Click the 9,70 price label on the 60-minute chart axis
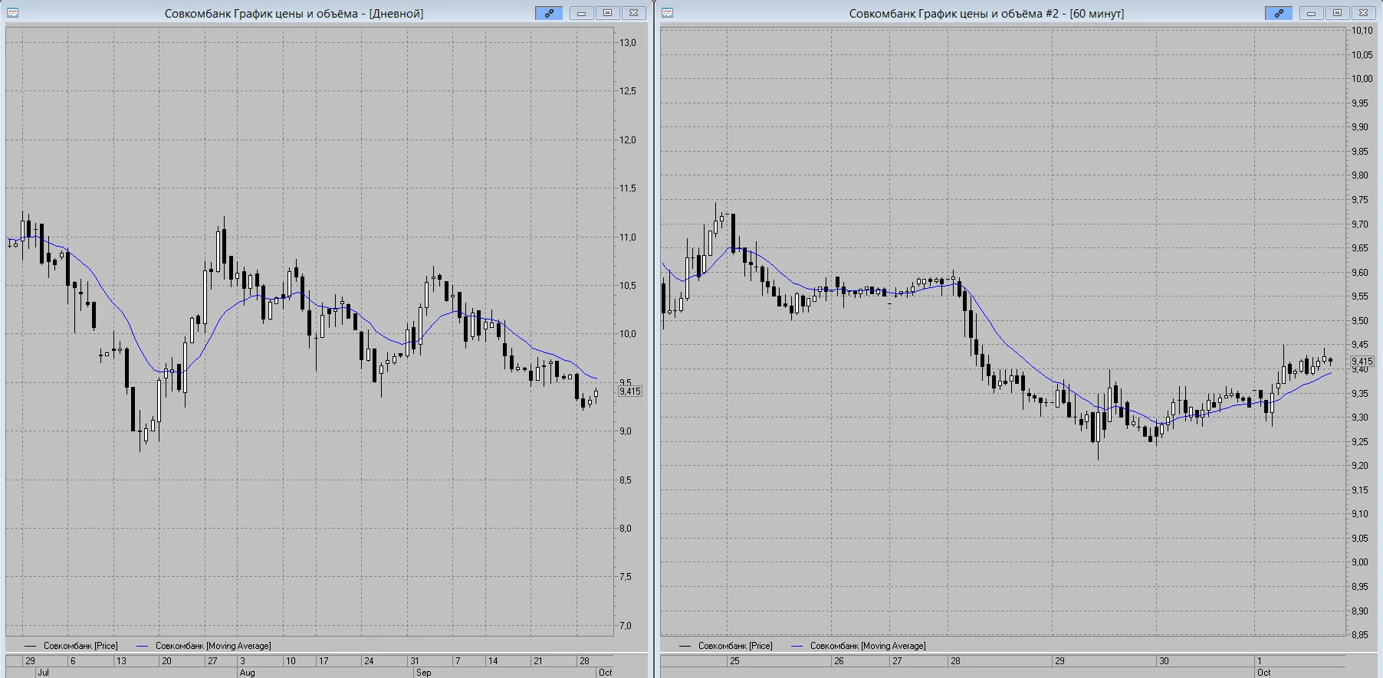1383x678 pixels. pyautogui.click(x=1360, y=224)
